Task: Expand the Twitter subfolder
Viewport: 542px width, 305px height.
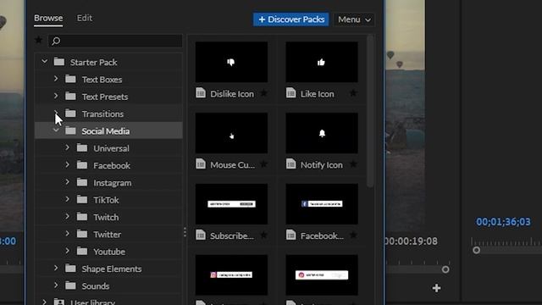Action: click(68, 234)
